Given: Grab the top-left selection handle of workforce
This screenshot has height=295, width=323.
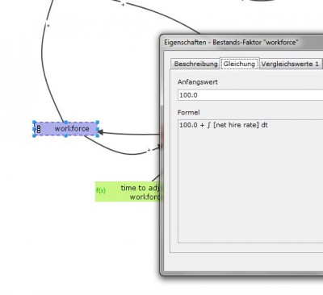Looking at the screenshot, I should tap(34, 123).
